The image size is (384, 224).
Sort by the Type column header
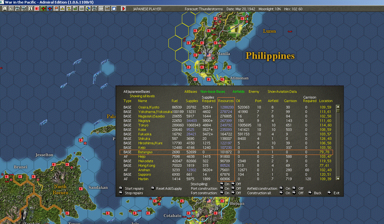click(127, 101)
